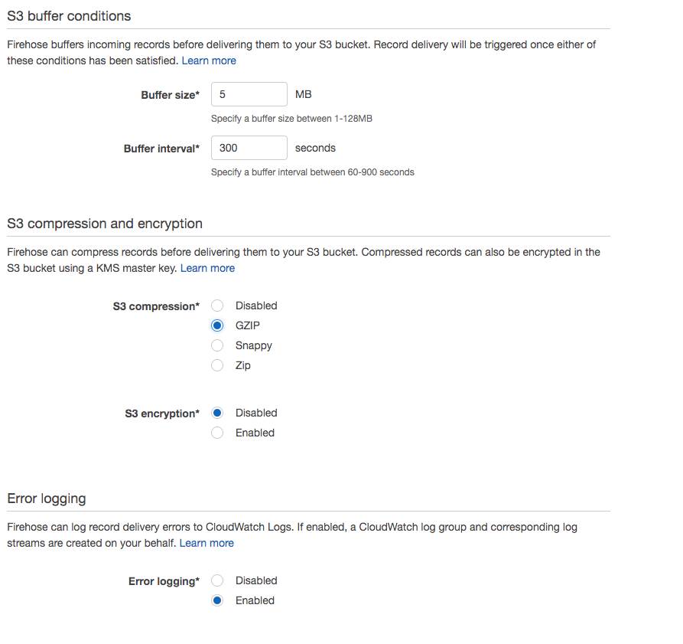The width and height of the screenshot is (683, 644).
Task: Enable S3 encryption
Action: click(216, 432)
